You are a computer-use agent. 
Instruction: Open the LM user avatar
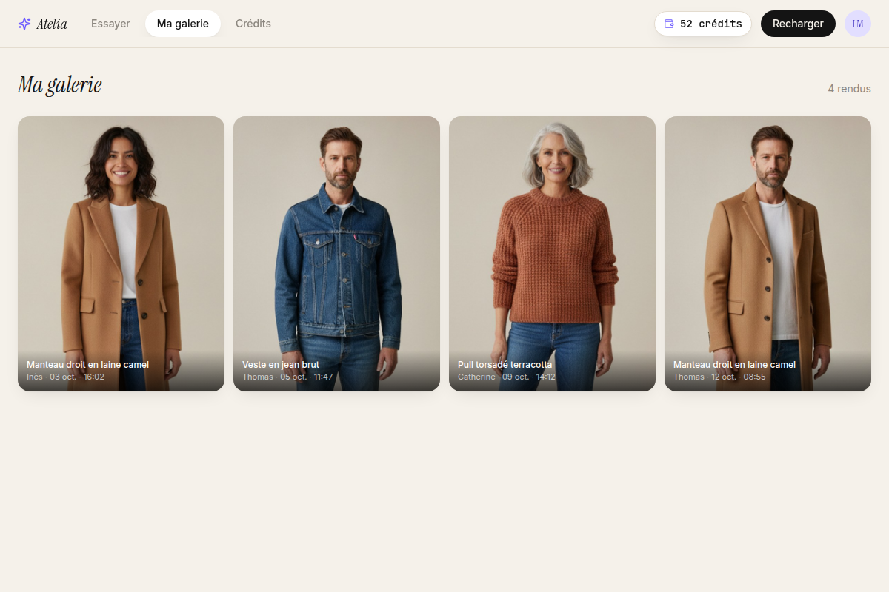tap(858, 24)
